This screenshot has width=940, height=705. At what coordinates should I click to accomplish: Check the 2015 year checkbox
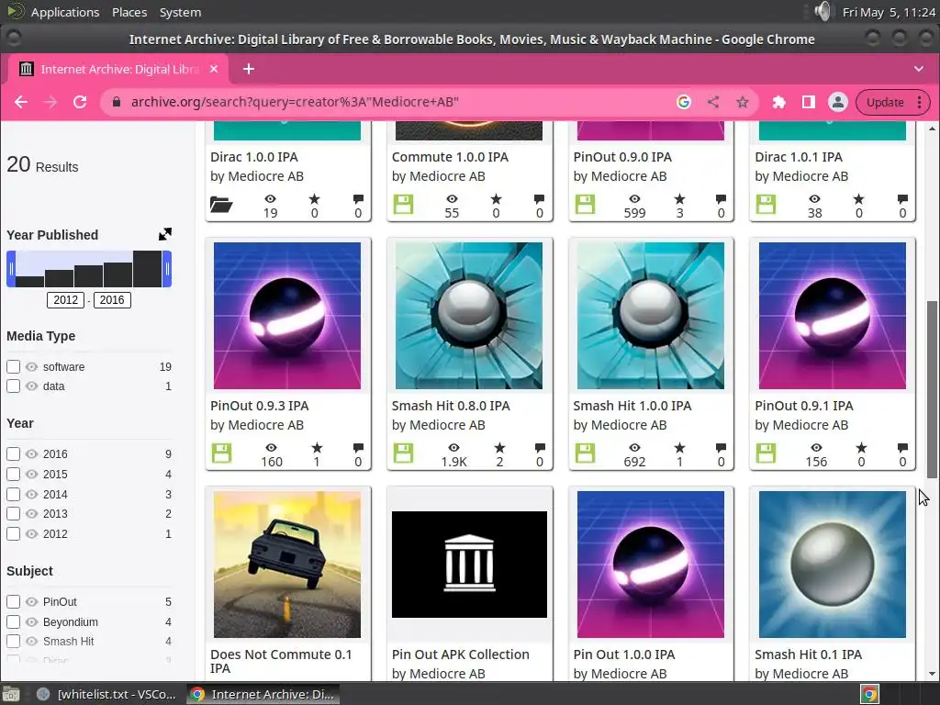click(x=13, y=474)
